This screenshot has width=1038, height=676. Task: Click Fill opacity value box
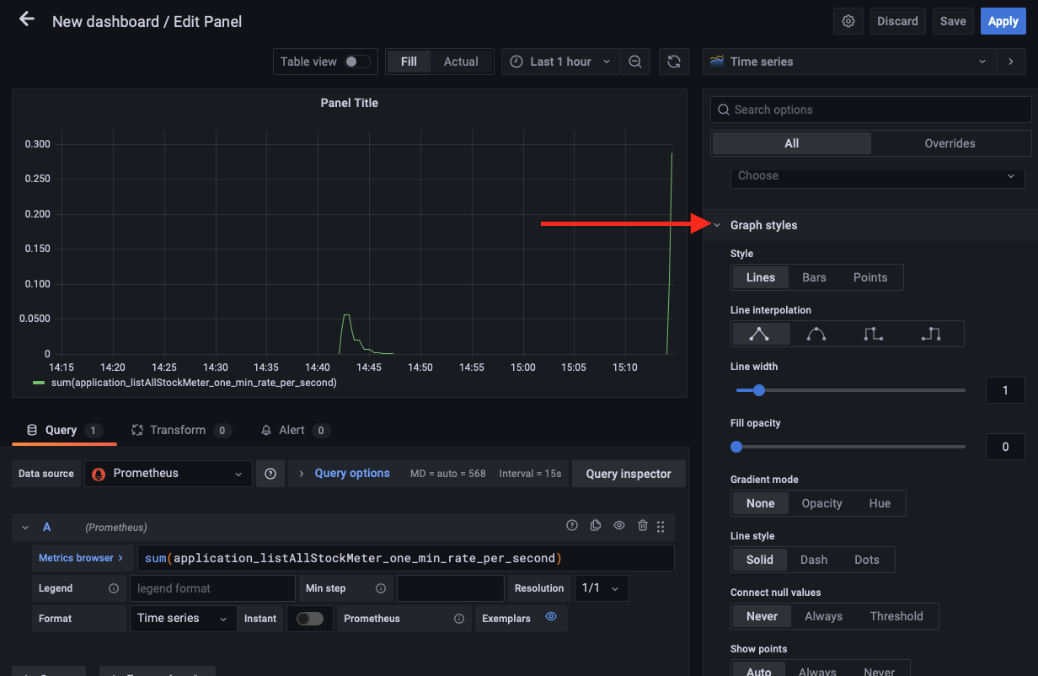[x=1005, y=447]
